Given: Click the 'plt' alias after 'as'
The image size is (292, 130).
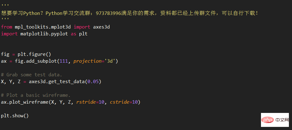Looking at the screenshot, I should (83, 34).
